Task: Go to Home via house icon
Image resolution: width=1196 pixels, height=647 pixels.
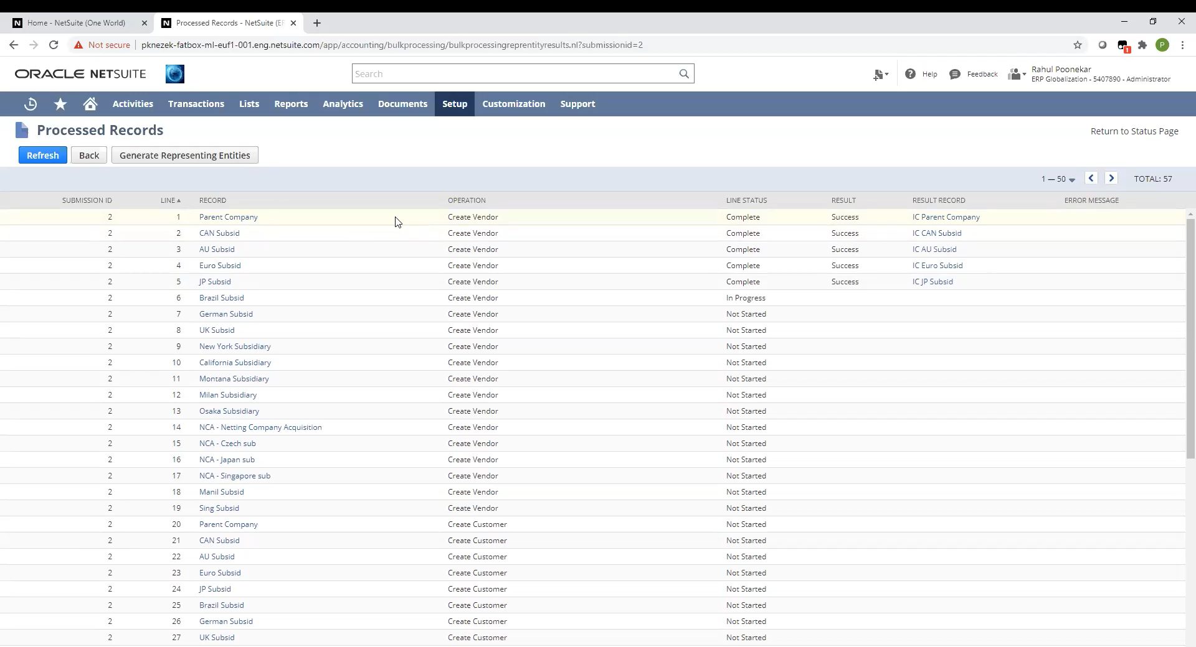Action: click(x=90, y=104)
